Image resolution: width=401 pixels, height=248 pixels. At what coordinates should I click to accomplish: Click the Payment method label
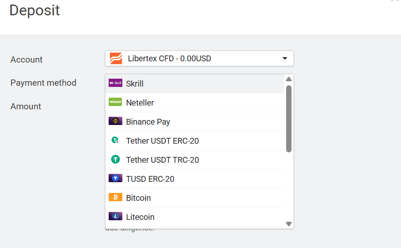[x=43, y=83]
